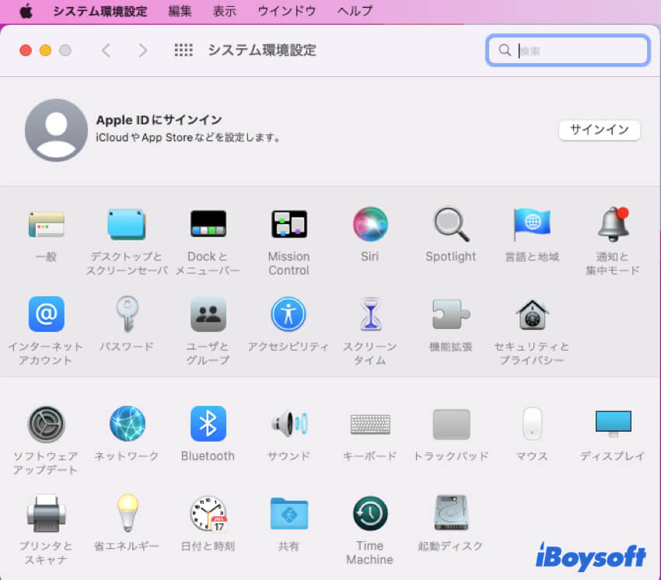661x580 pixels.
Task: Open the 一般 (General) preferences icon
Action: [x=47, y=224]
